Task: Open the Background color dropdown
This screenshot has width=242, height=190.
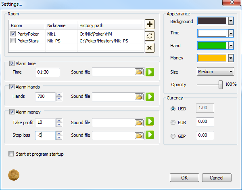Action: 231,21
